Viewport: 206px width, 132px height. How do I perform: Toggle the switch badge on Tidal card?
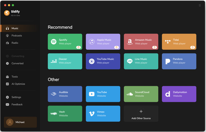(193, 47)
